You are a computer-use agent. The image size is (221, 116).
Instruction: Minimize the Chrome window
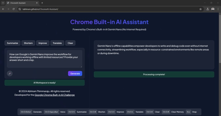coord(205,3)
